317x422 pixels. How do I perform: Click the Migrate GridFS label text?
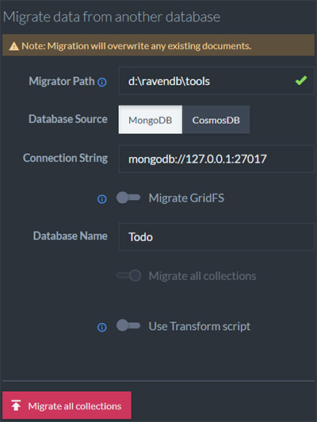click(186, 198)
